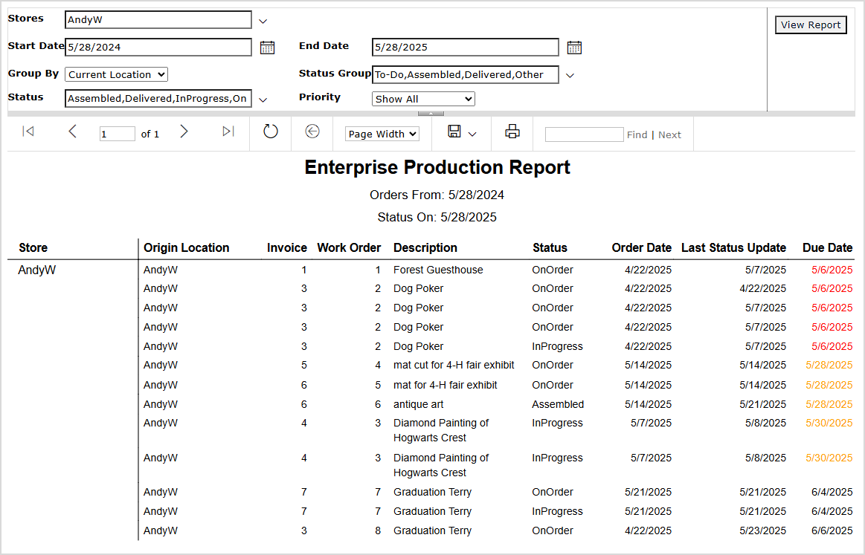This screenshot has width=865, height=555.
Task: Jump to the last report page
Action: (228, 132)
